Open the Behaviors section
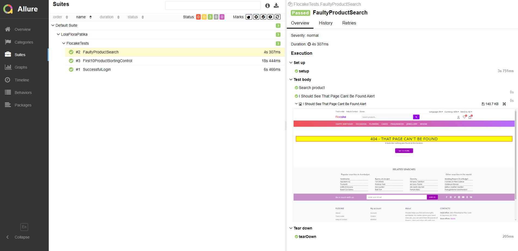518x251 pixels. [23, 92]
